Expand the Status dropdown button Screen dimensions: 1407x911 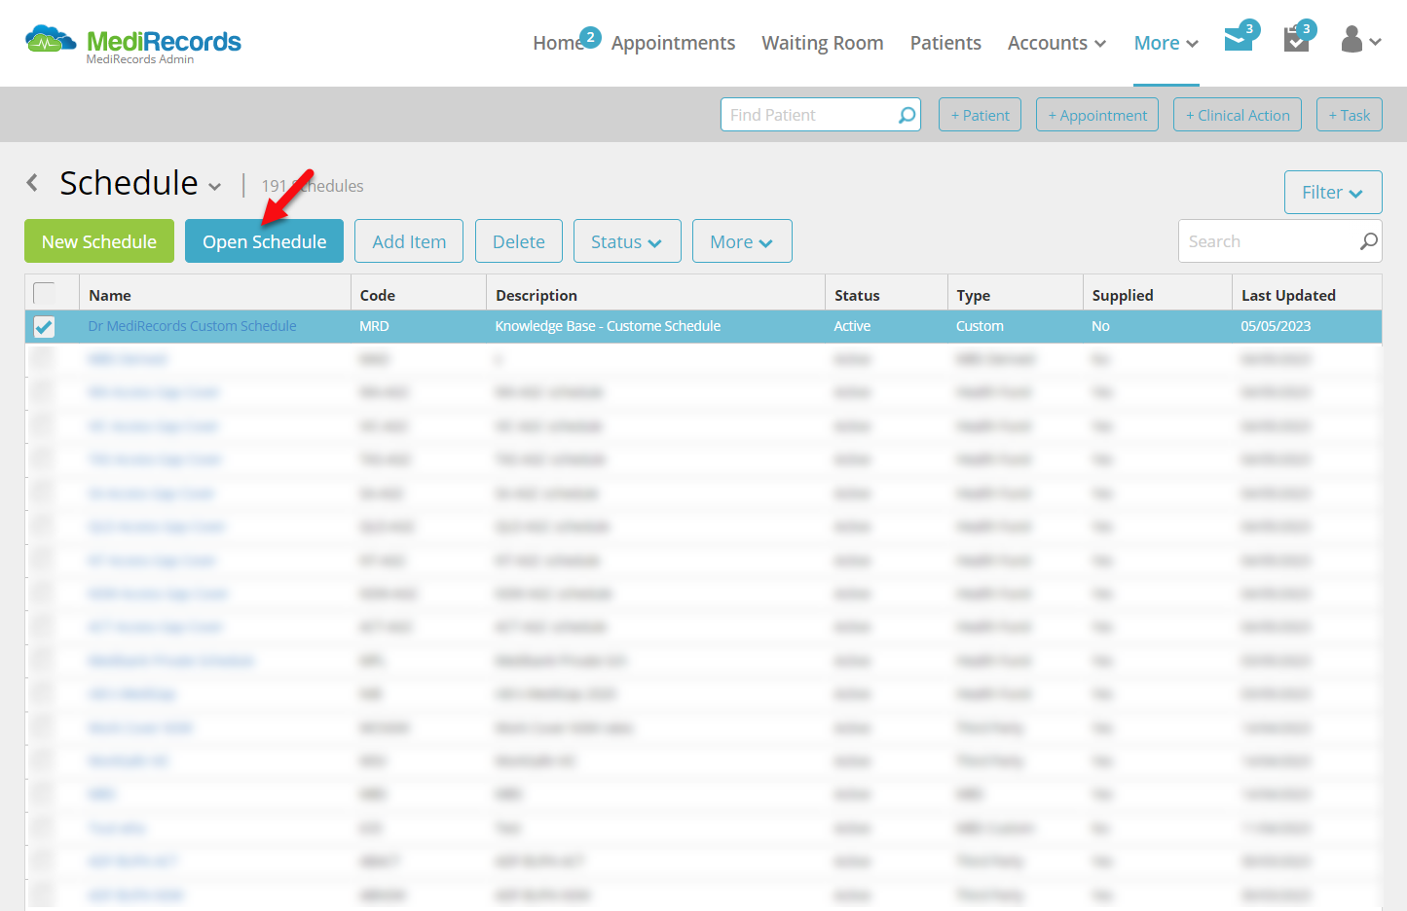point(626,241)
